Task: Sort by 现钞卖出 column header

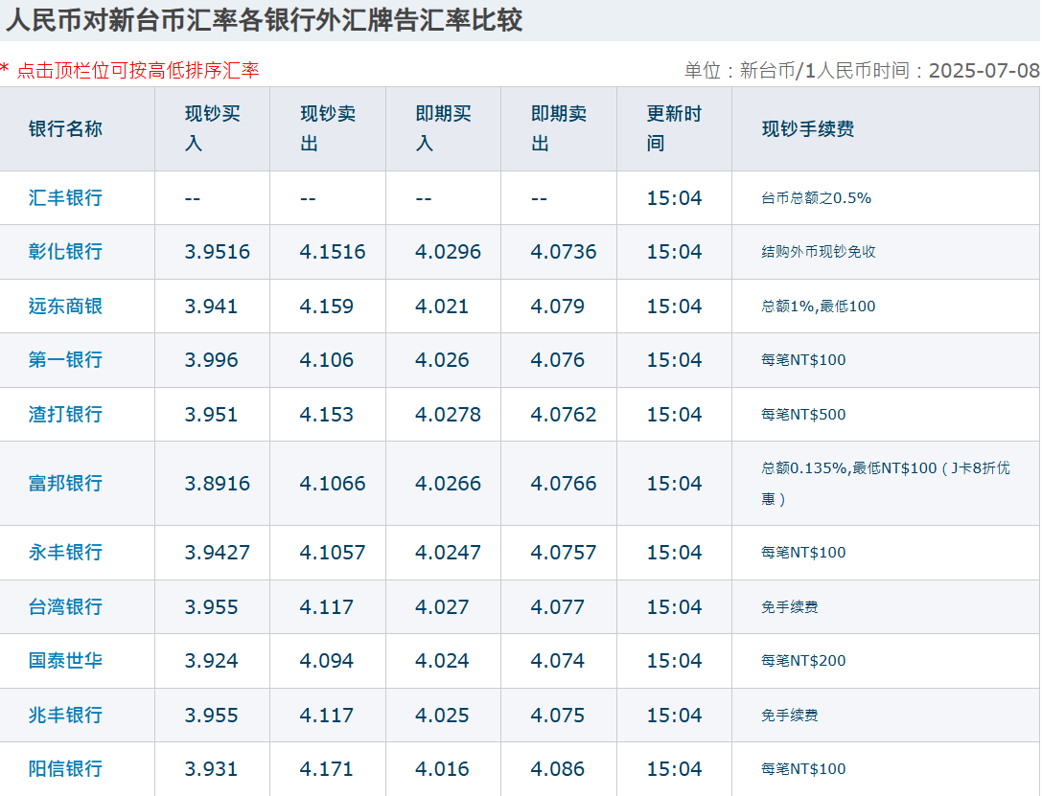Action: pyautogui.click(x=328, y=128)
